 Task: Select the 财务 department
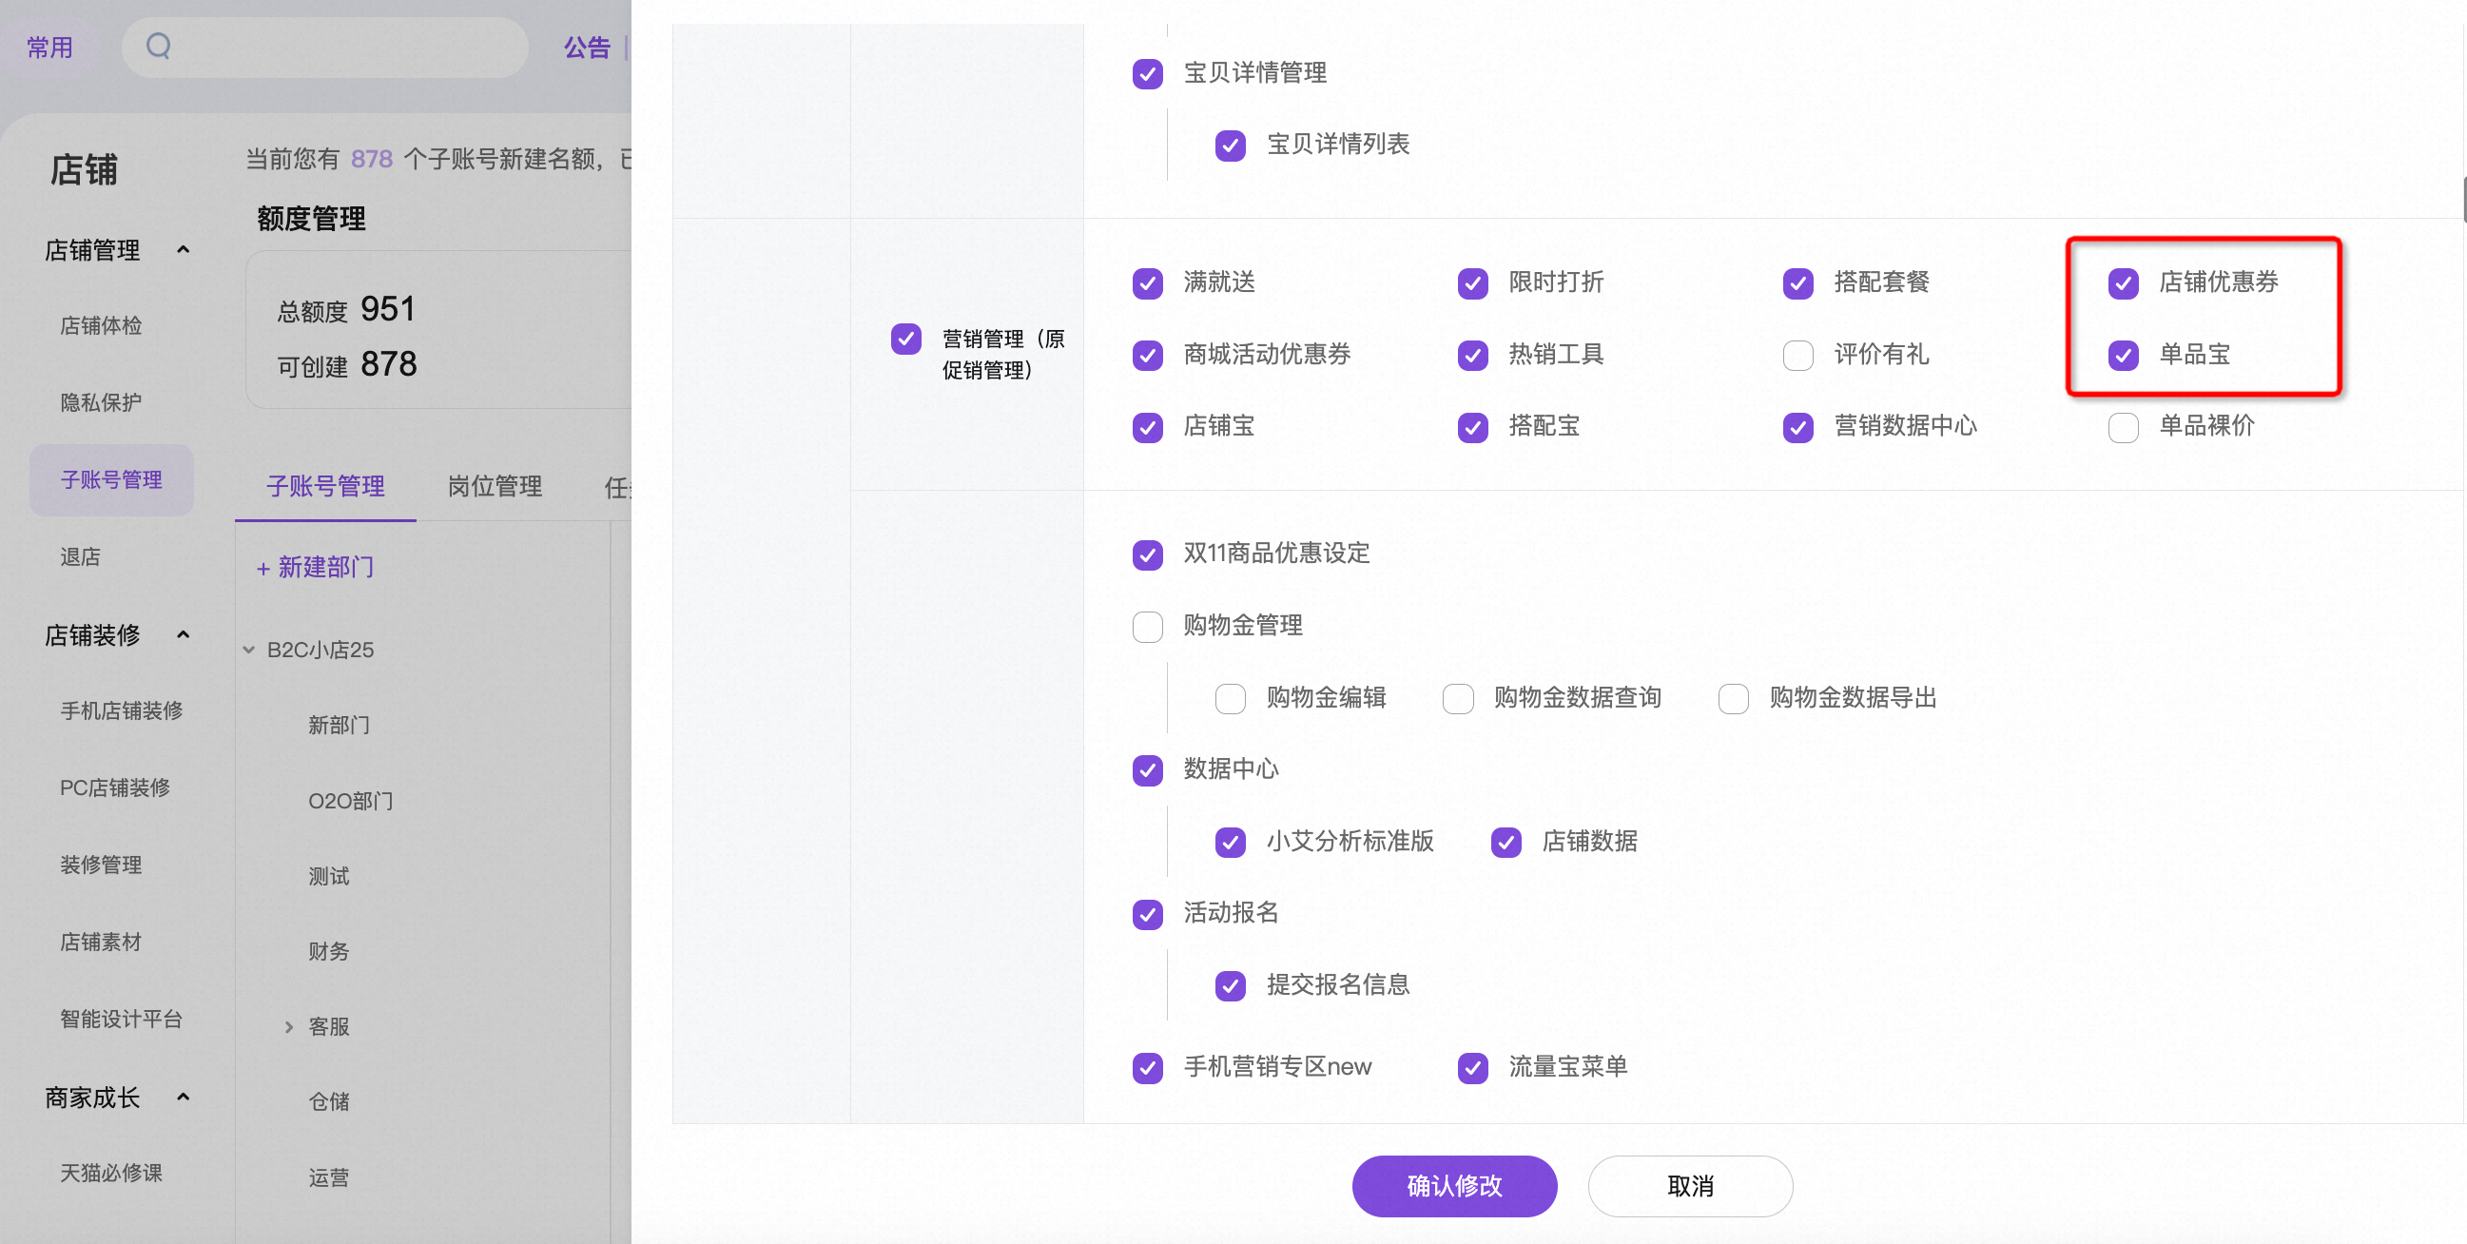(328, 951)
